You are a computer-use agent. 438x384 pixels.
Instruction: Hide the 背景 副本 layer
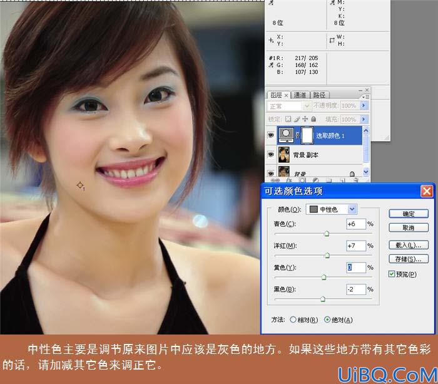point(271,154)
